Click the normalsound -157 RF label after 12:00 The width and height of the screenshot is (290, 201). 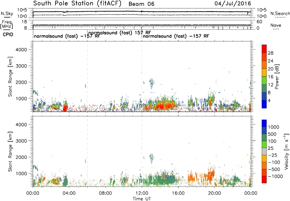tap(176, 36)
